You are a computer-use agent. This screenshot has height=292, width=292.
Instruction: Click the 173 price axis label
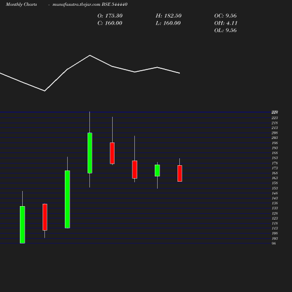(x=274, y=168)
